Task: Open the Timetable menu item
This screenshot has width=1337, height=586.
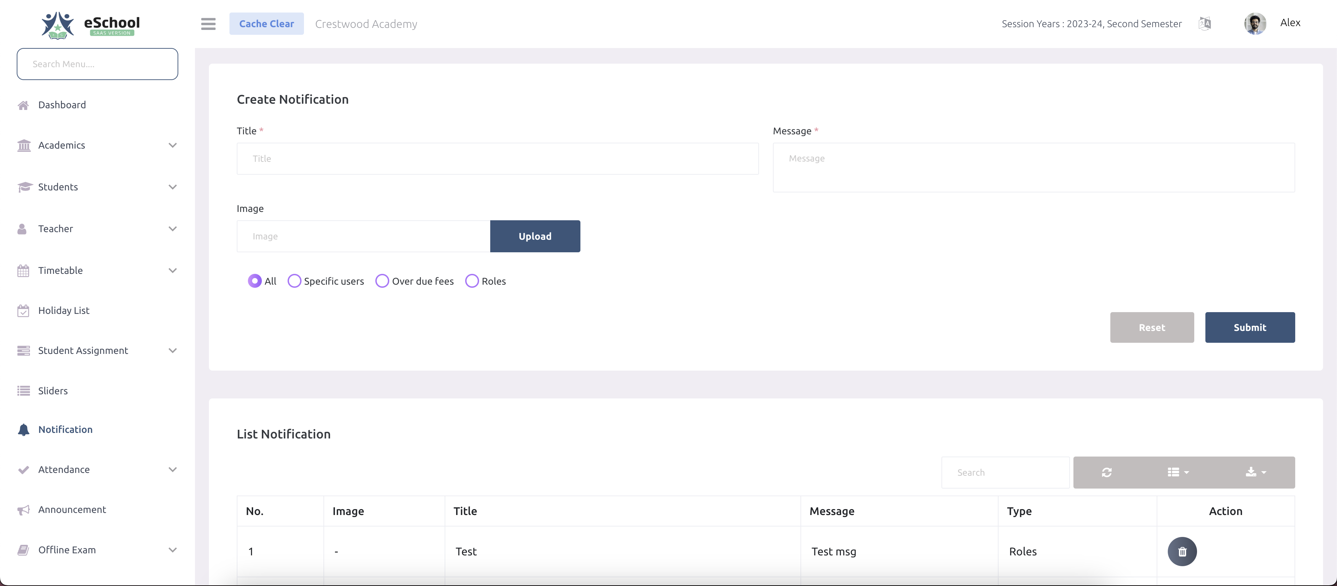Action: pyautogui.click(x=60, y=270)
